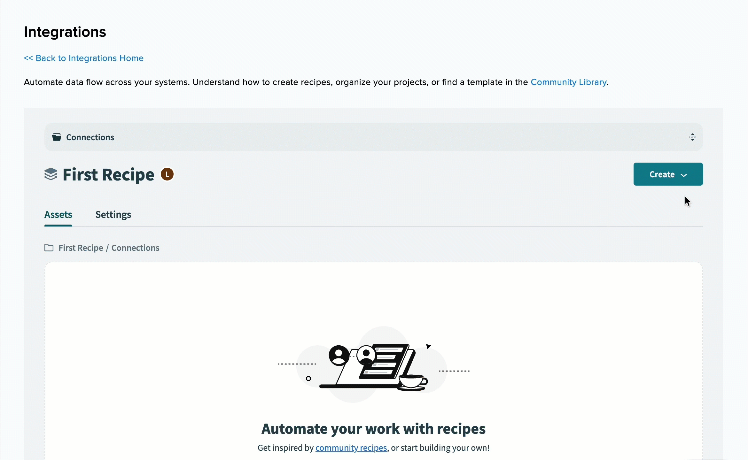Open the community recipes link
The height and width of the screenshot is (460, 748).
point(351,448)
